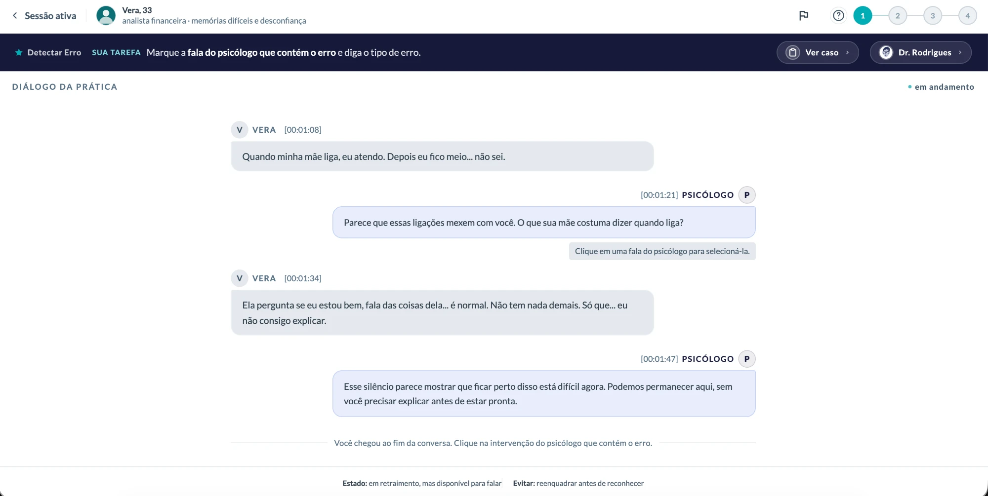
Task: Select psychologist reply about Esse silêncio
Action: tap(544, 394)
